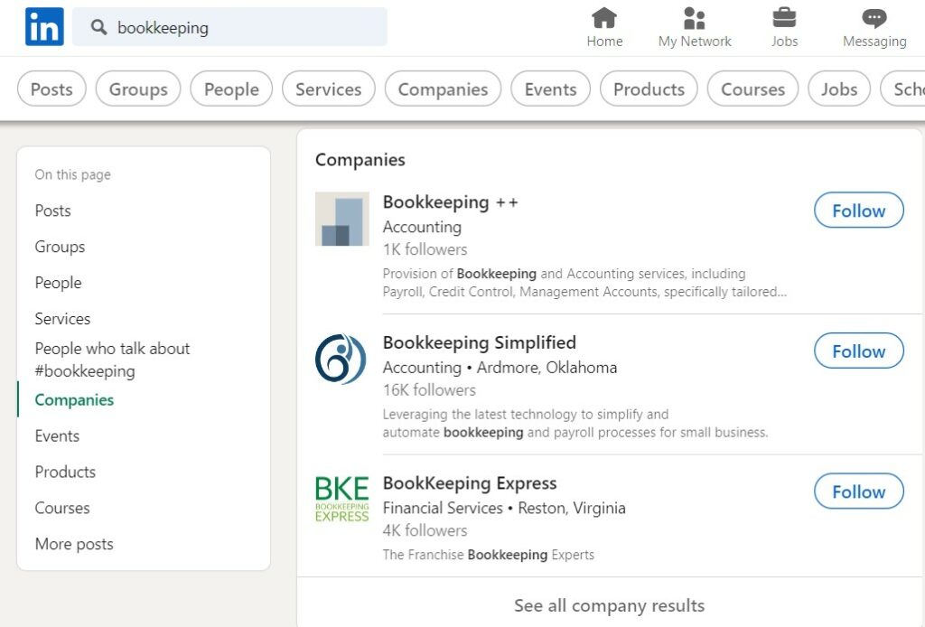Jump to Groups in sidebar
925x627 pixels.
click(60, 247)
